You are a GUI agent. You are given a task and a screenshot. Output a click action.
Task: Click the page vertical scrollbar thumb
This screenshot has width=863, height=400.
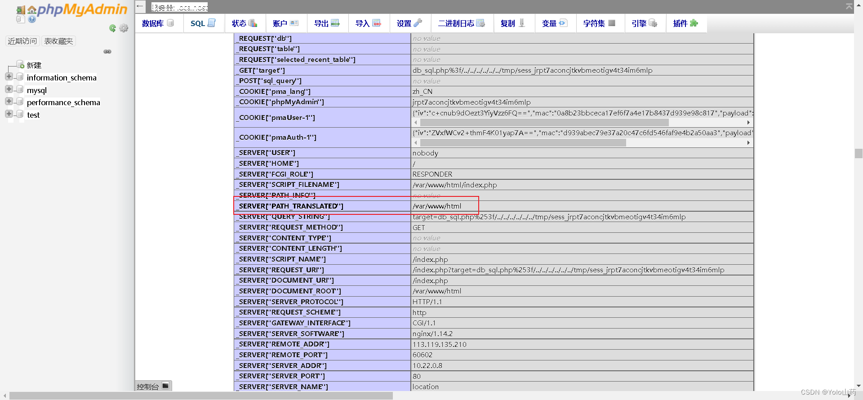(859, 153)
